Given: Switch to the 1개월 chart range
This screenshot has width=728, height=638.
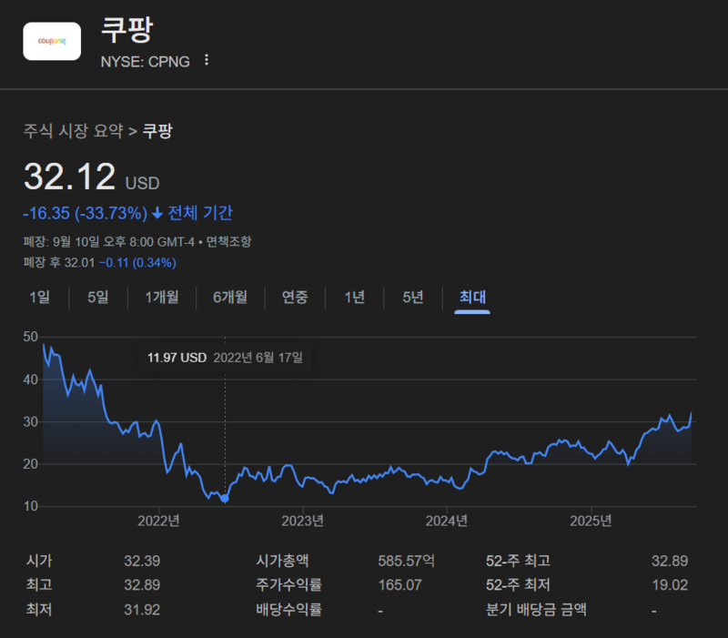Looking at the screenshot, I should [162, 298].
